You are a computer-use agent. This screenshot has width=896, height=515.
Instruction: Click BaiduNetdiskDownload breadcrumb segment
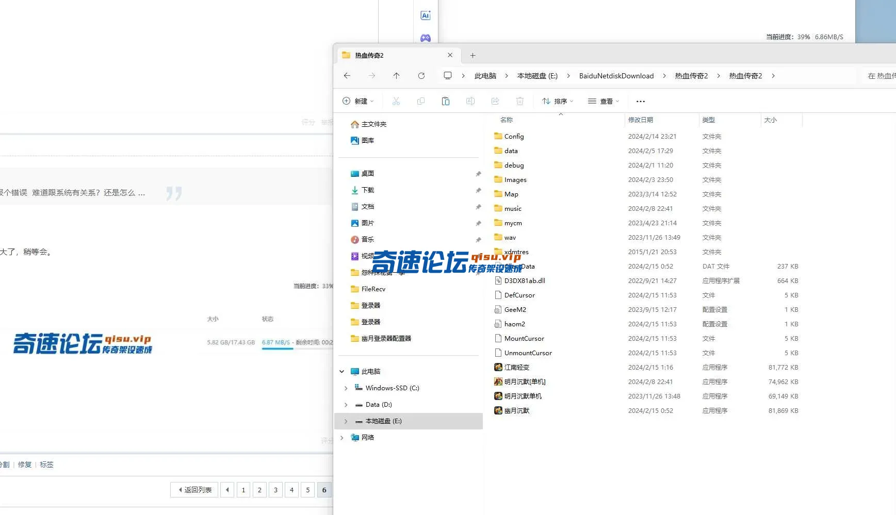(616, 76)
